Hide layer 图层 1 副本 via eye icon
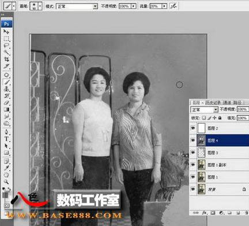249x226 pixels. point(193,165)
